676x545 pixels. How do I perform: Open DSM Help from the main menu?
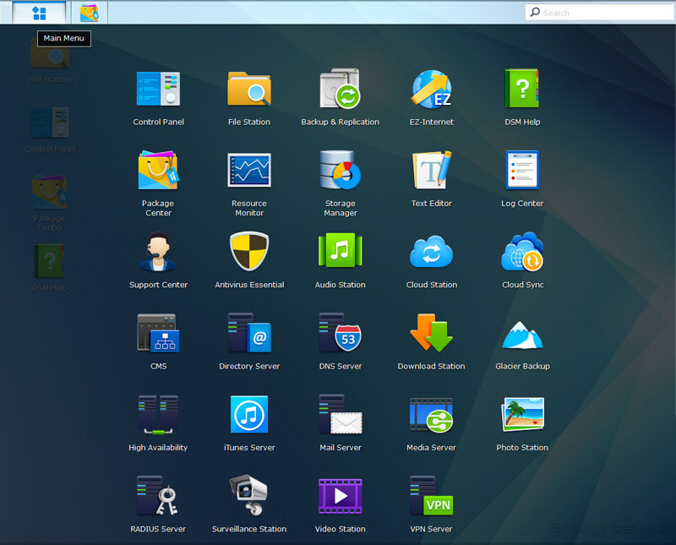pyautogui.click(x=522, y=97)
